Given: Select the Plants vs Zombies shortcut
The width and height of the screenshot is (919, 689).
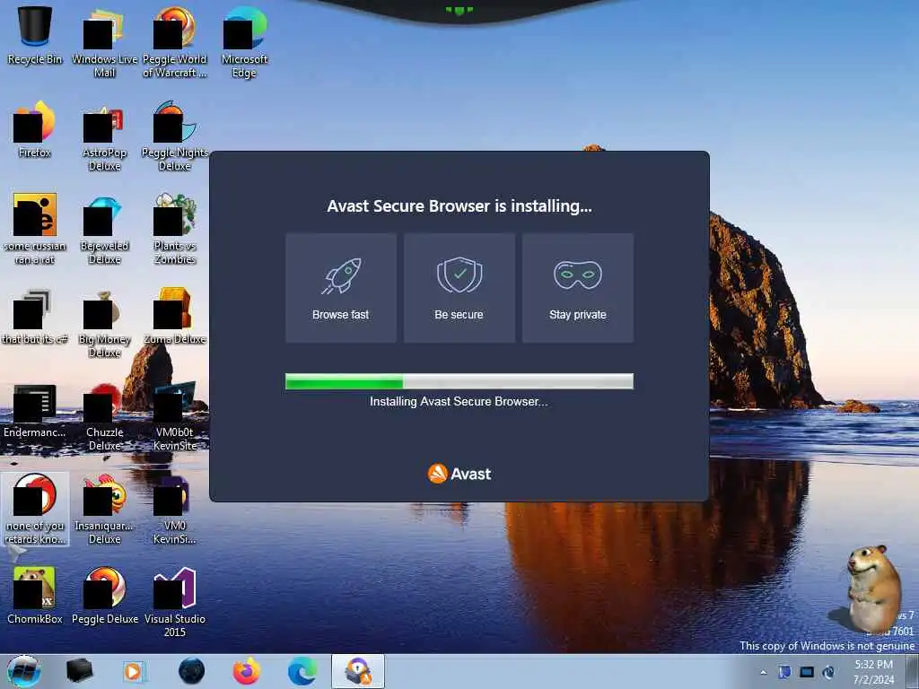Looking at the screenshot, I should pyautogui.click(x=175, y=229).
